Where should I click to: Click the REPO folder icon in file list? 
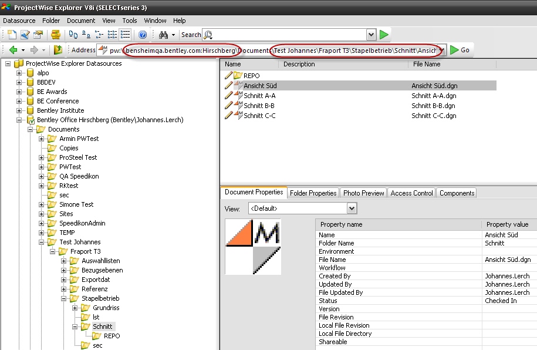point(238,75)
